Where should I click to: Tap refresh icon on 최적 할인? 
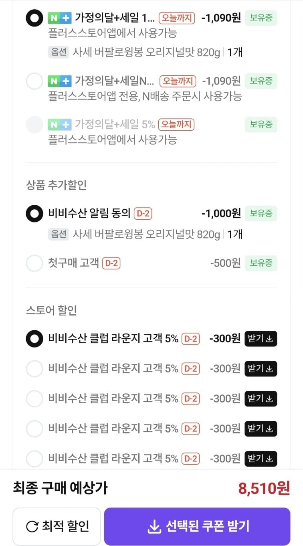click(x=32, y=526)
